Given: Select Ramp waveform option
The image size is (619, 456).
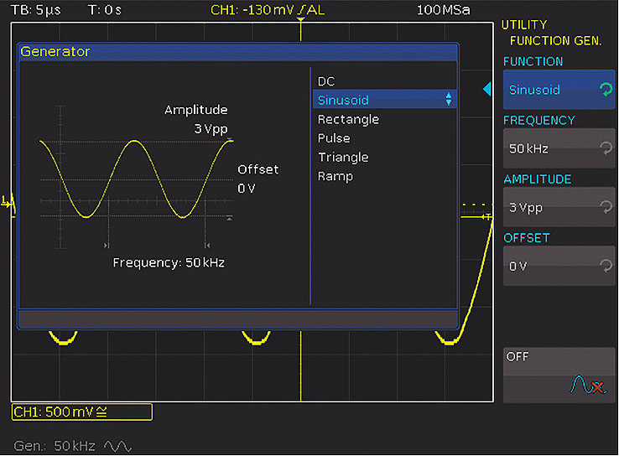Looking at the screenshot, I should (335, 177).
